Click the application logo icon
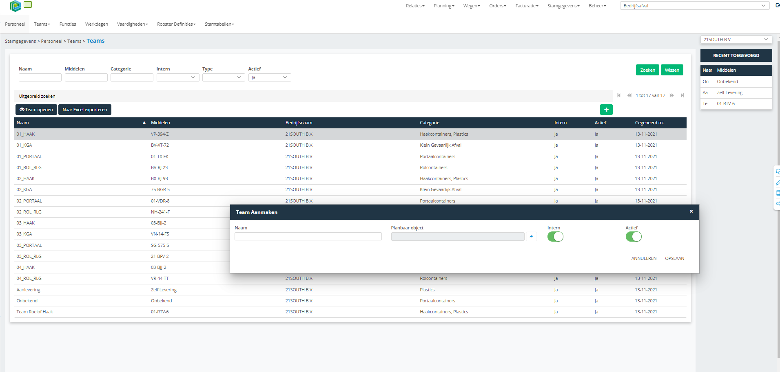The width and height of the screenshot is (780, 372). (x=15, y=6)
